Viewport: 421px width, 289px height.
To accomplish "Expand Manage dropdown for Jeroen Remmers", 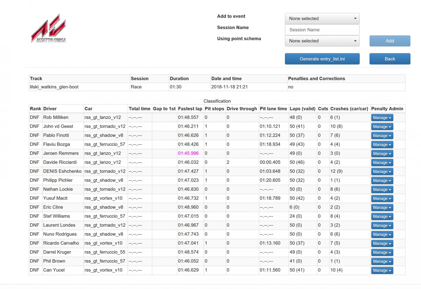I will pyautogui.click(x=382, y=154).
